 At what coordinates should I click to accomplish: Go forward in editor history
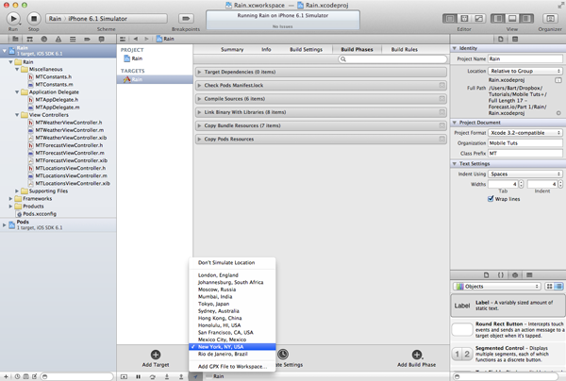pyautogui.click(x=146, y=39)
